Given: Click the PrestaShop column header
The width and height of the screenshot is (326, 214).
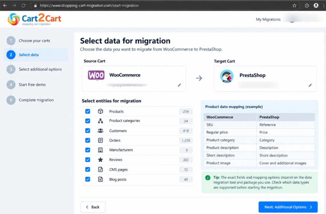Looking at the screenshot, I should pyautogui.click(x=286, y=117).
